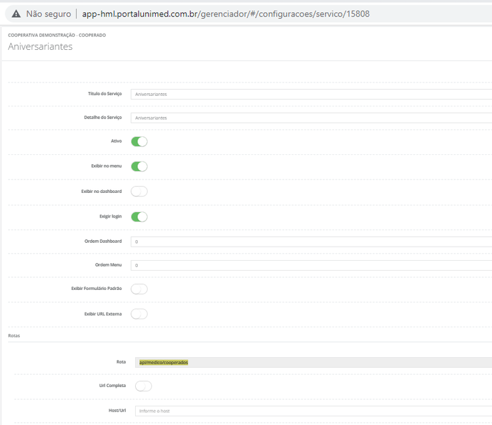Turn off Exibir no menu switch
The height and width of the screenshot is (425, 492).
pyautogui.click(x=139, y=166)
